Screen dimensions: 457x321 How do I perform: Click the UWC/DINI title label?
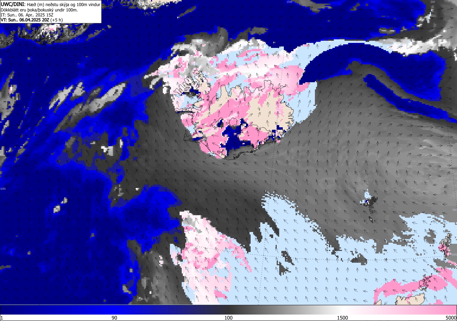point(13,4)
